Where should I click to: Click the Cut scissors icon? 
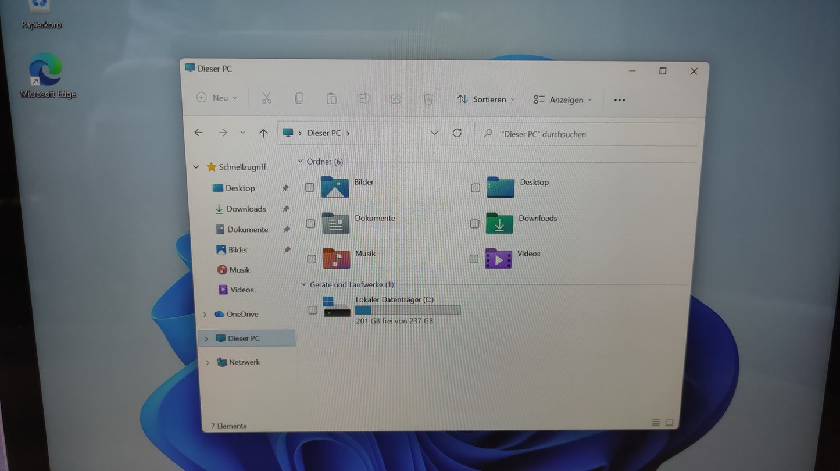[x=267, y=98]
